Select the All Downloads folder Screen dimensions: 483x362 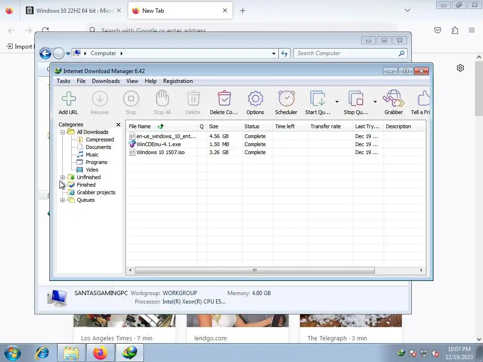[x=92, y=132]
